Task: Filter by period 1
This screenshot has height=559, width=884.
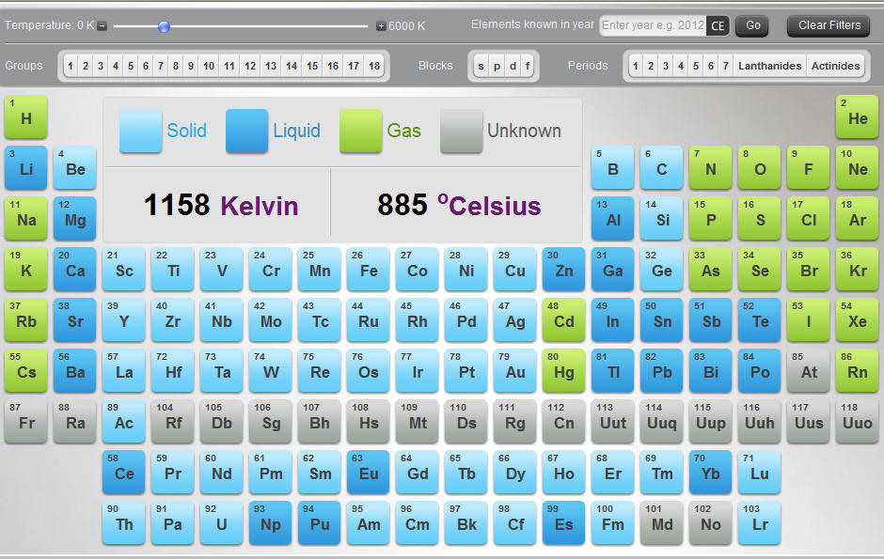Action: click(x=636, y=66)
